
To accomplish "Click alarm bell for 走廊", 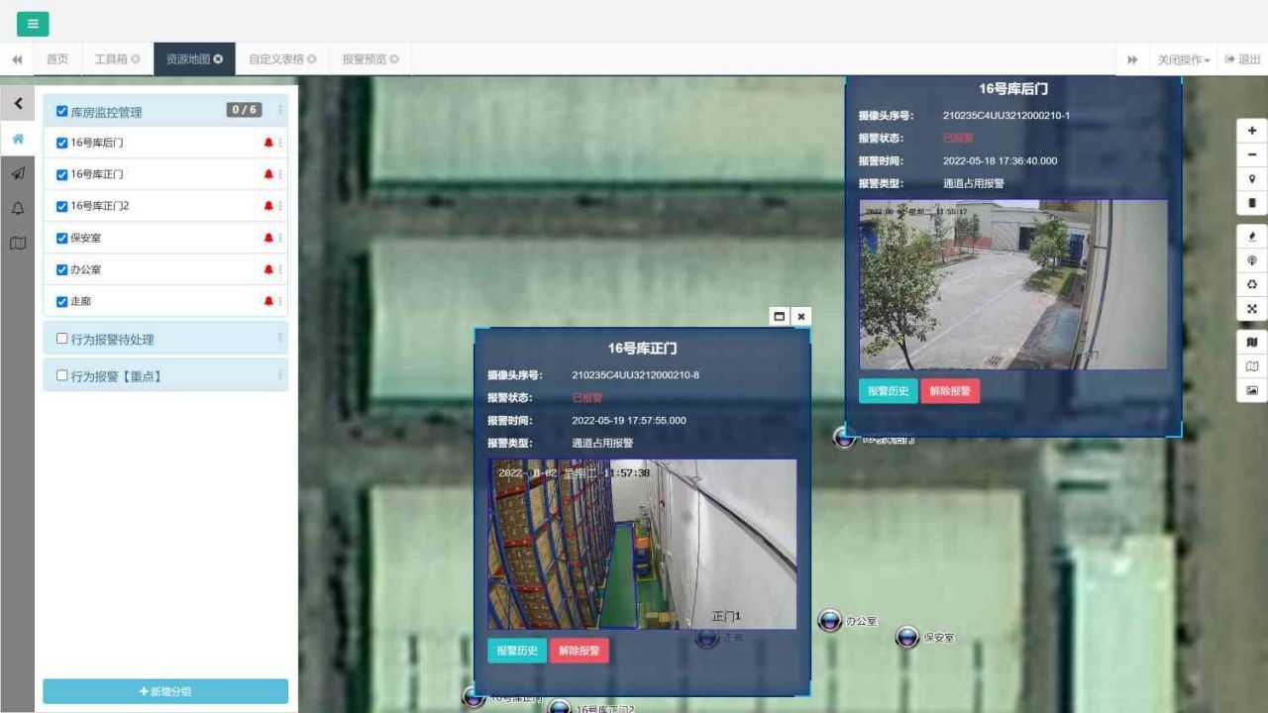I will click(268, 301).
